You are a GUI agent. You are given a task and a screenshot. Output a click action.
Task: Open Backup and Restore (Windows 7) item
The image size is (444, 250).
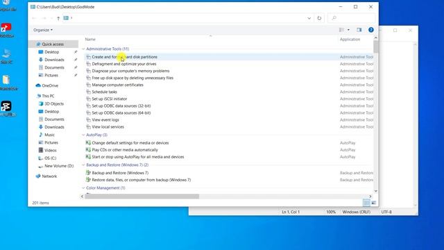pos(120,173)
